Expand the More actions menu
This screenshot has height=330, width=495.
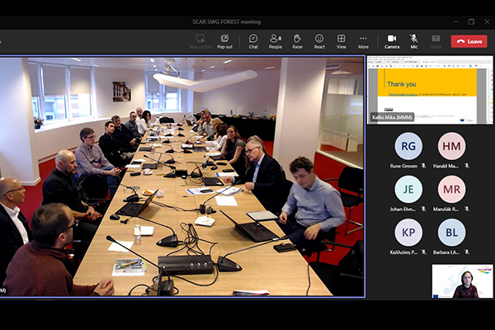pos(363,40)
